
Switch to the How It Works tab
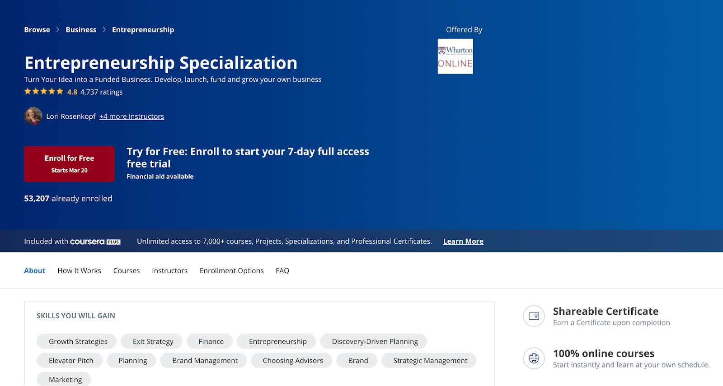pyautogui.click(x=80, y=270)
